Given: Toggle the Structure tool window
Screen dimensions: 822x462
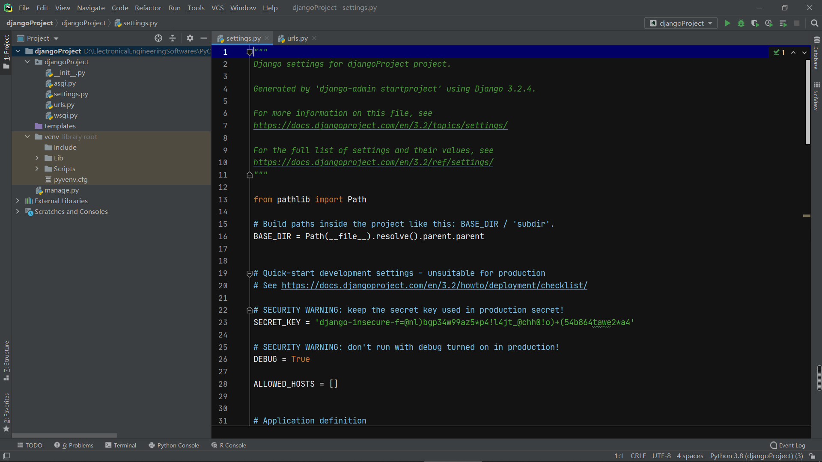Looking at the screenshot, I should [x=6, y=359].
